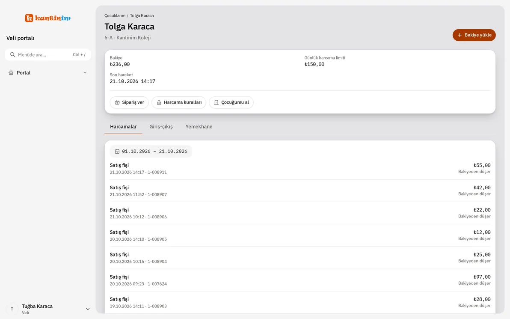Open the 01.10.2026 – 21.10.2026 date picker
The height and width of the screenshot is (319, 510).
pyautogui.click(x=151, y=151)
